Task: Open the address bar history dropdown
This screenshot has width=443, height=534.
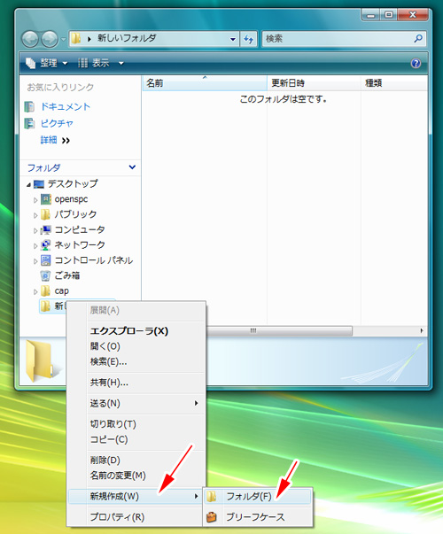Action: (233, 39)
